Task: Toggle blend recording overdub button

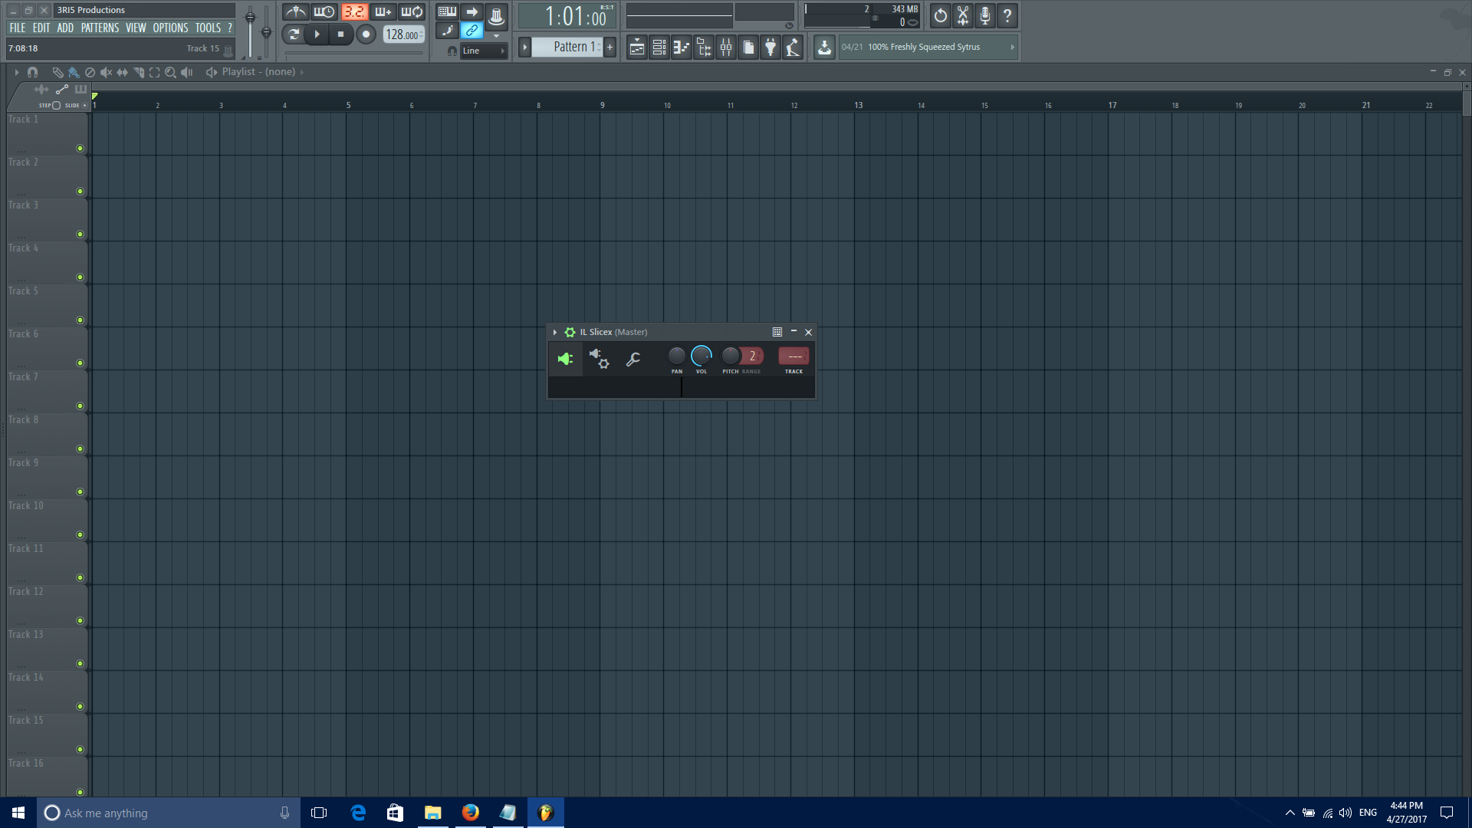Action: point(383,12)
